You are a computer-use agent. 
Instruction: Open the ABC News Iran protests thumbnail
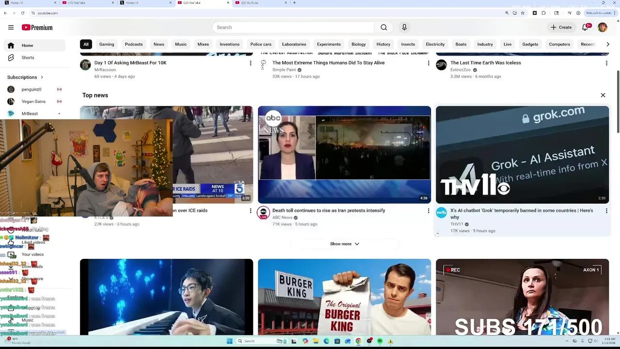coord(344,155)
